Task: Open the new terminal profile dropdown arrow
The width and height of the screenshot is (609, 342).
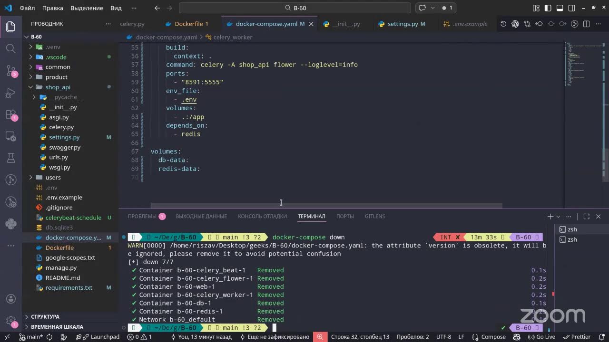Action: tap(558, 216)
